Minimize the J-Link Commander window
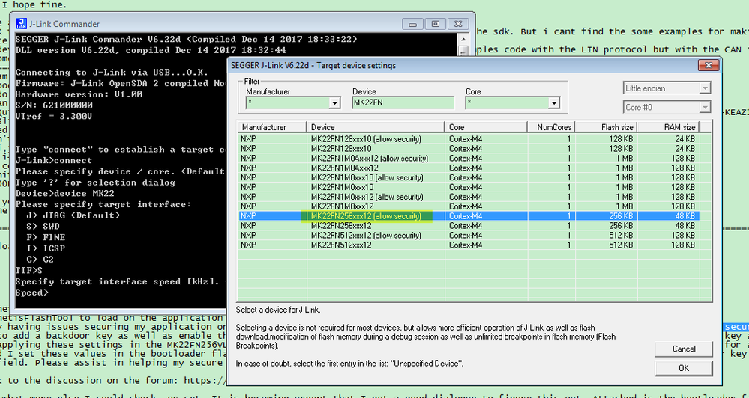 [412, 24]
